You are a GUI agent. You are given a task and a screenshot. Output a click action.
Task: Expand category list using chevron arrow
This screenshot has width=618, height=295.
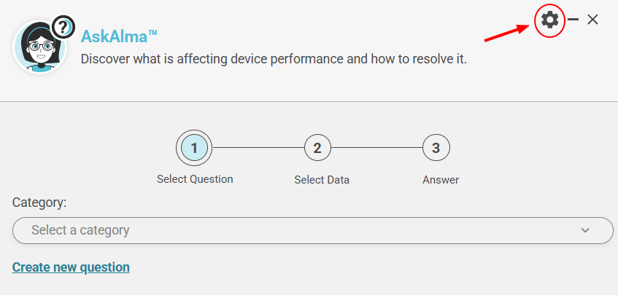coord(585,230)
